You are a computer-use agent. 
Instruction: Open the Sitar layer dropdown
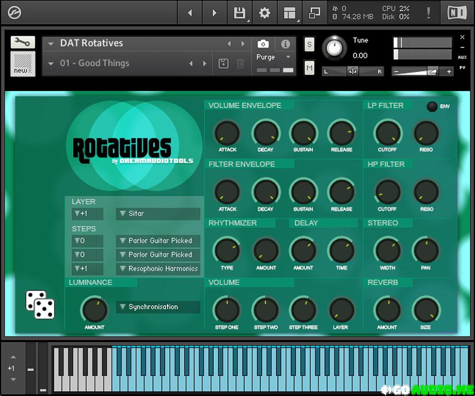pyautogui.click(x=158, y=214)
